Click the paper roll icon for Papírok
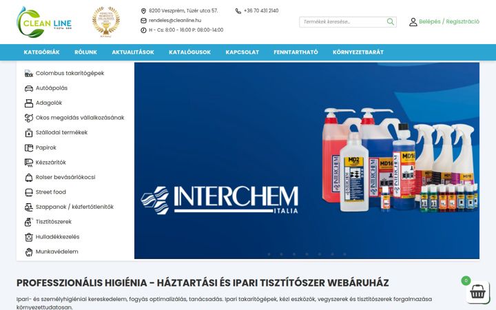 [29, 147]
